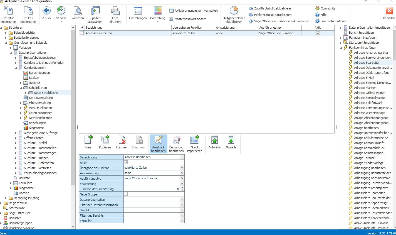Image resolution: width=396 pixels, height=235 pixels.
Task: Click Aktivierungsnummern verwalten
Action: [x=194, y=11]
